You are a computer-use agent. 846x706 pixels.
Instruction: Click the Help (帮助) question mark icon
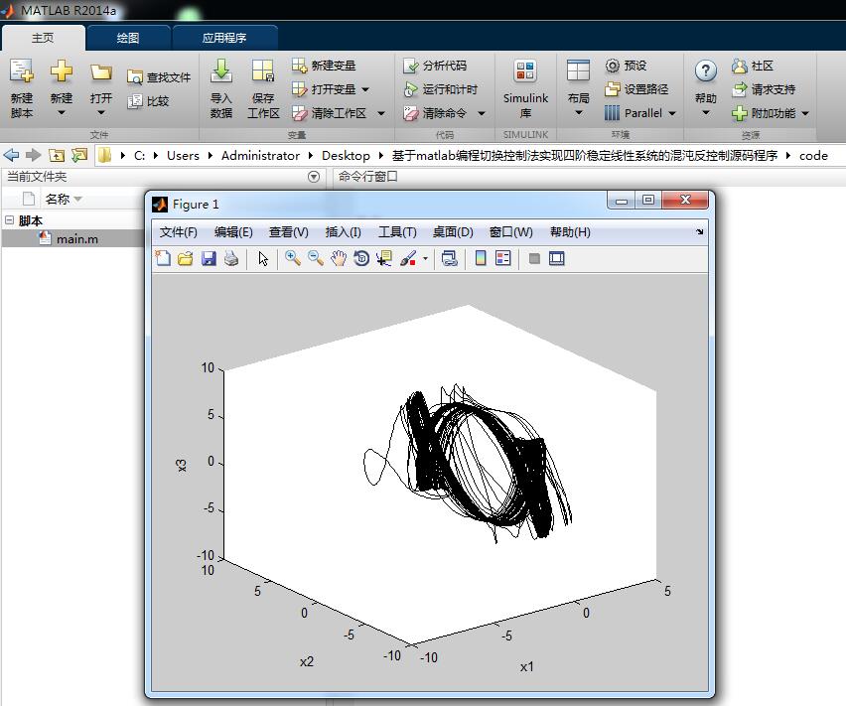click(706, 71)
